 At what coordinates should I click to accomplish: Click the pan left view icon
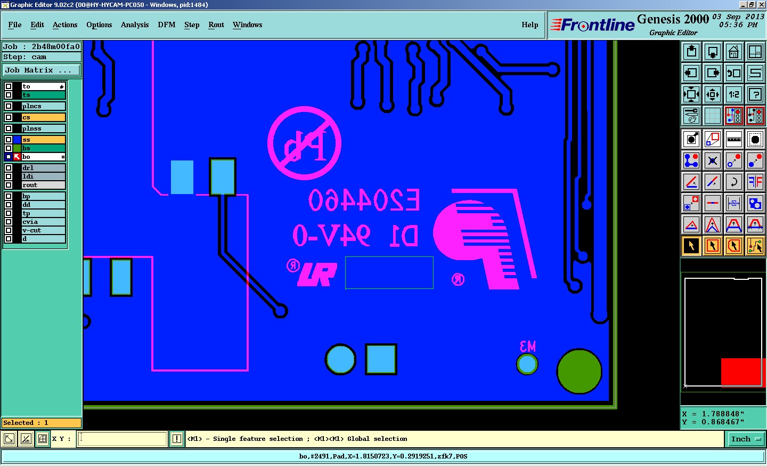[x=691, y=73]
